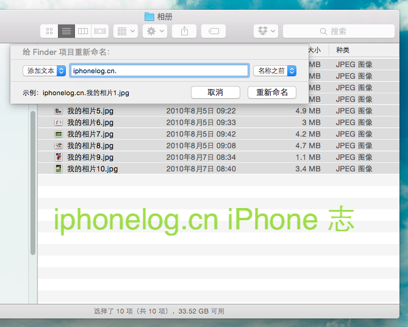The width and height of the screenshot is (408, 327).
Task: Click JPEG 图像 kind of 我的相片10.jpg
Action: pyautogui.click(x=354, y=169)
